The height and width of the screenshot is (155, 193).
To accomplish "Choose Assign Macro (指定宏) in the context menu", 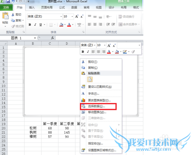I will pos(101,143).
